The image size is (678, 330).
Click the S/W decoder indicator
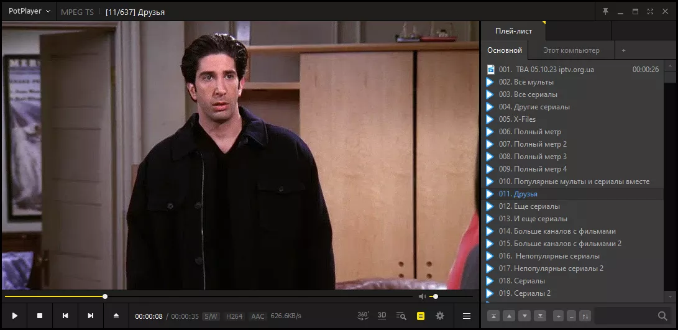pyautogui.click(x=211, y=316)
